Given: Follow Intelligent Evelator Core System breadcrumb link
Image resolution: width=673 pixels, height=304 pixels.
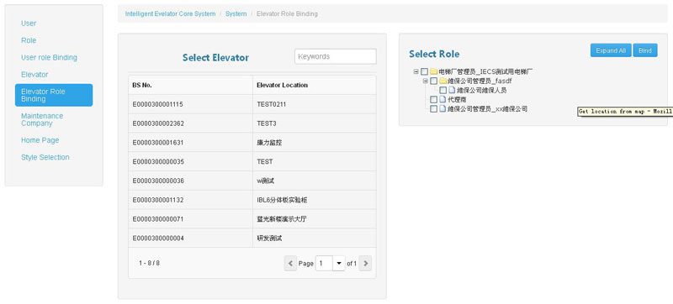Looking at the screenshot, I should (171, 13).
